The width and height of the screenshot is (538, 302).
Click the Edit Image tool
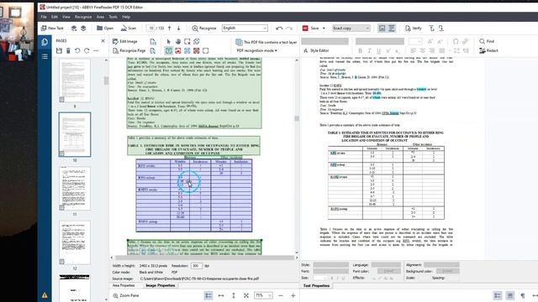tap(125, 41)
